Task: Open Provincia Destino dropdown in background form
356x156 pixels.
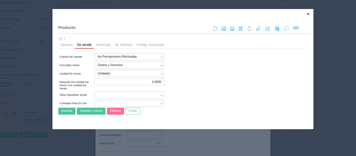Action: point(144,135)
